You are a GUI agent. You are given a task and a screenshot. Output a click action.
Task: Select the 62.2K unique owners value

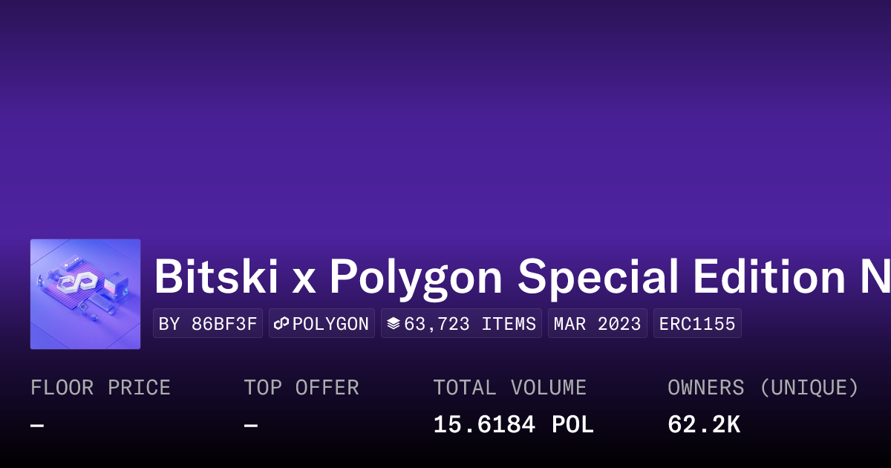tap(704, 425)
